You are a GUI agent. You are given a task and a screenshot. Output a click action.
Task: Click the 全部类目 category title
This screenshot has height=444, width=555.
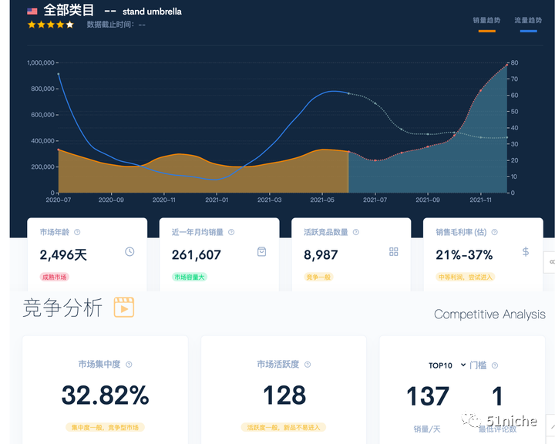[69, 11]
